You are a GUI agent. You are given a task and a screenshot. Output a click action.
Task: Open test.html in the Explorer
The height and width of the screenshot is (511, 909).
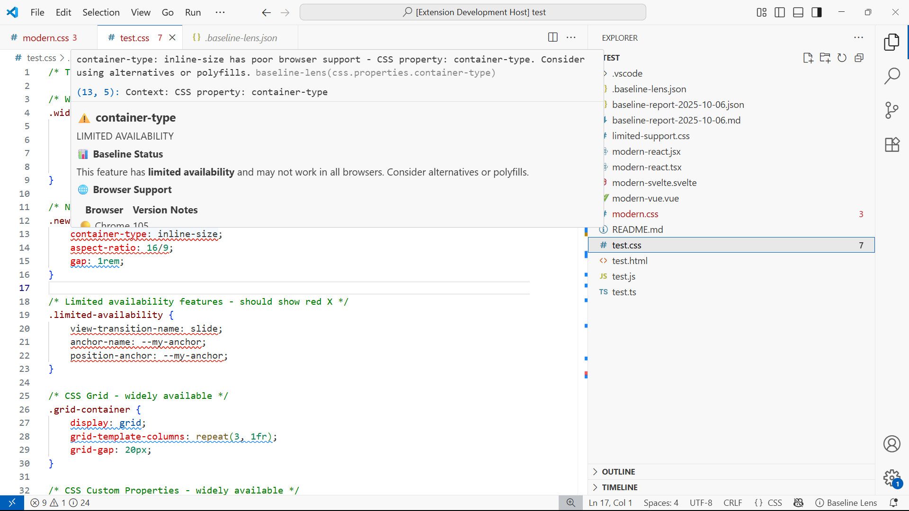coord(629,261)
